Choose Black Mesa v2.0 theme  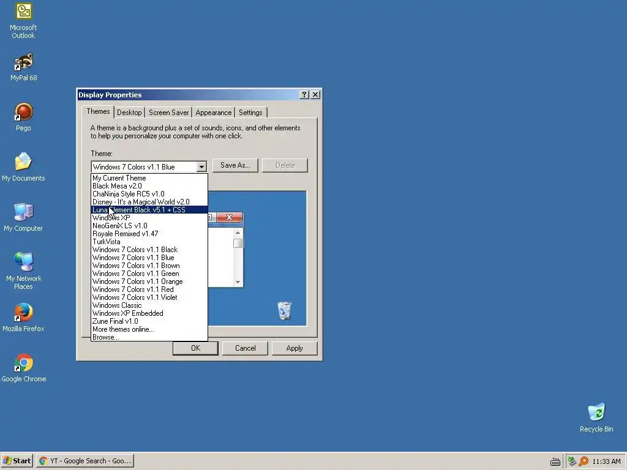point(149,186)
